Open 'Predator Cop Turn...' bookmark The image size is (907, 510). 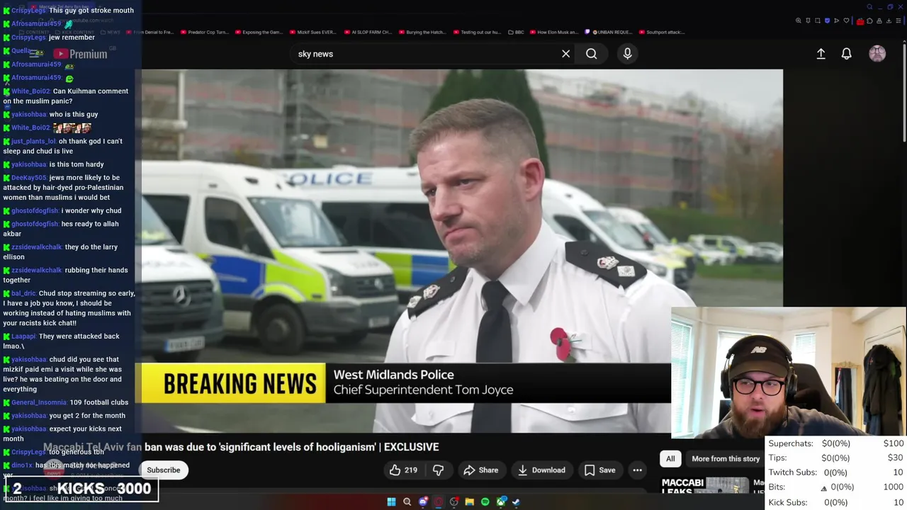(204, 32)
